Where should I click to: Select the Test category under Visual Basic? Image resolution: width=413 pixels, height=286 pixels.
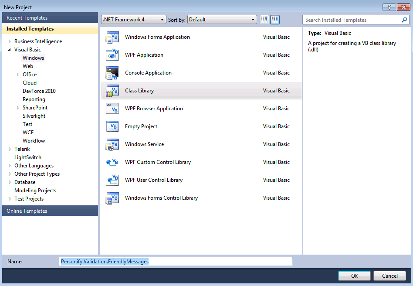pyautogui.click(x=27, y=124)
